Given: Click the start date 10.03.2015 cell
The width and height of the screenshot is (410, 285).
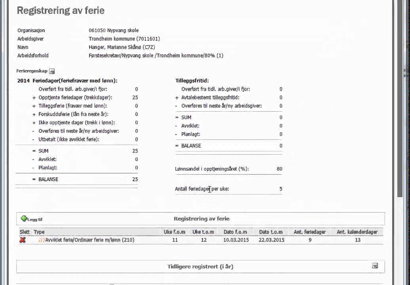Looking at the screenshot, I should click(x=236, y=240).
